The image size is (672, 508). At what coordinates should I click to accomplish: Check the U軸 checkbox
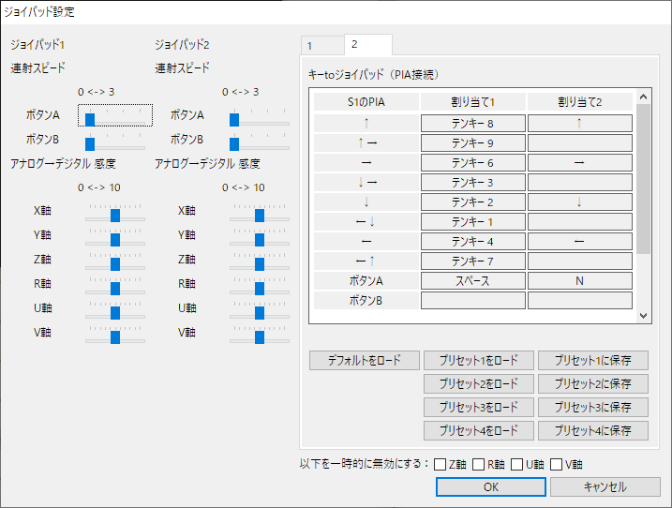click(x=516, y=464)
